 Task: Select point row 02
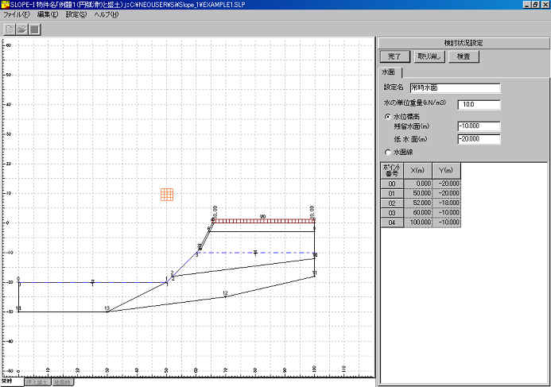pos(392,203)
